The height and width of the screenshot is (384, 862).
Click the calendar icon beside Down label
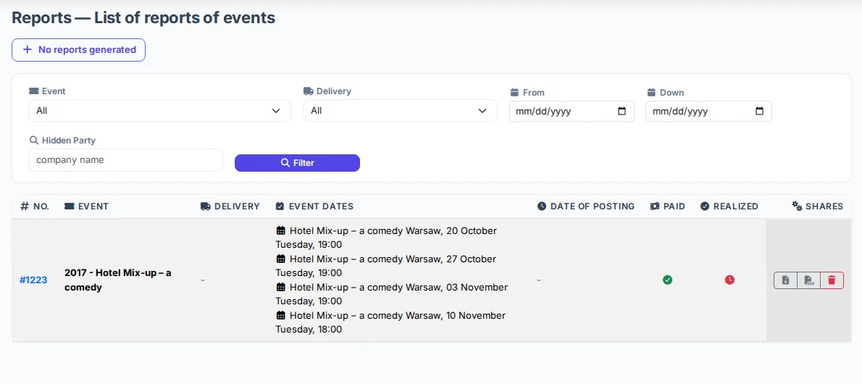point(651,93)
